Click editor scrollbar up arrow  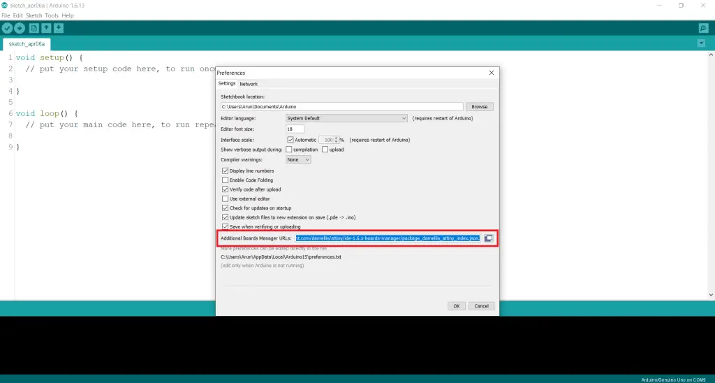(x=711, y=55)
